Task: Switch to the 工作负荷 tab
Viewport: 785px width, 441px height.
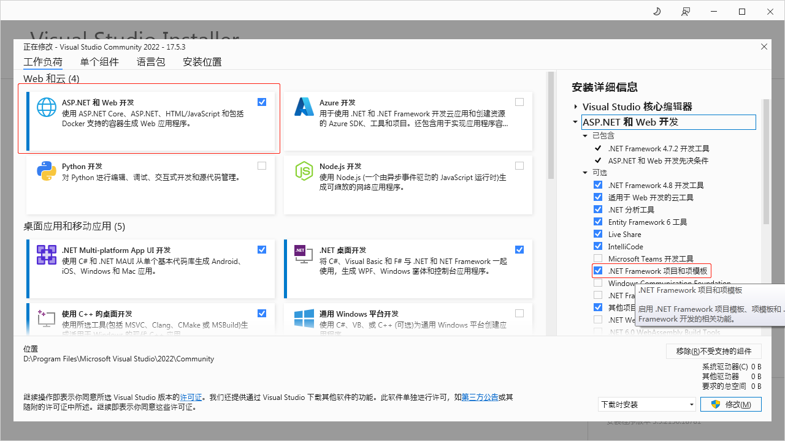Action: 43,62
